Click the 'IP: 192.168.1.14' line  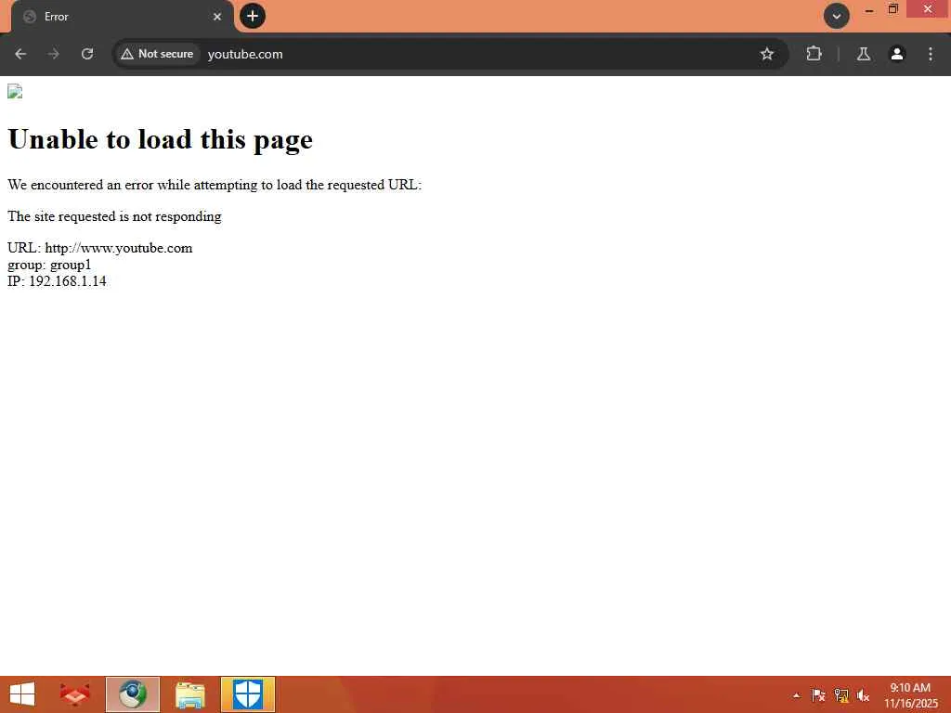pyautogui.click(x=57, y=281)
